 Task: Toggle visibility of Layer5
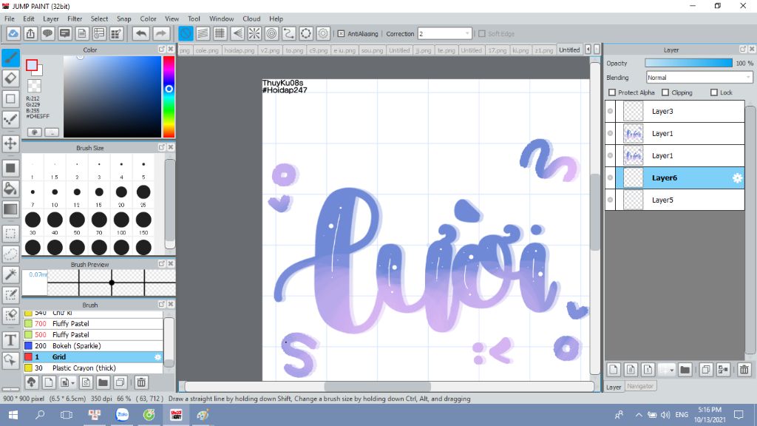click(x=610, y=200)
